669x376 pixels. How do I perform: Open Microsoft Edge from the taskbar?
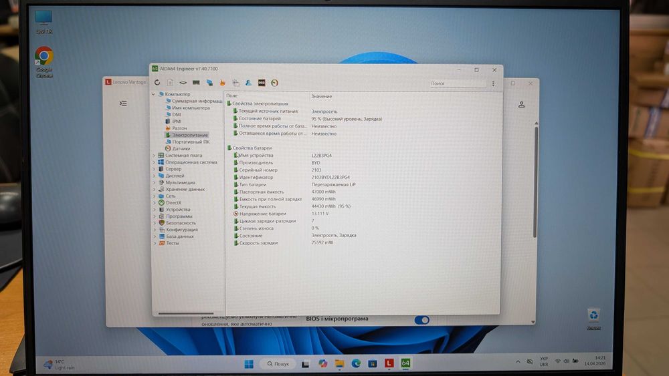[x=356, y=363]
